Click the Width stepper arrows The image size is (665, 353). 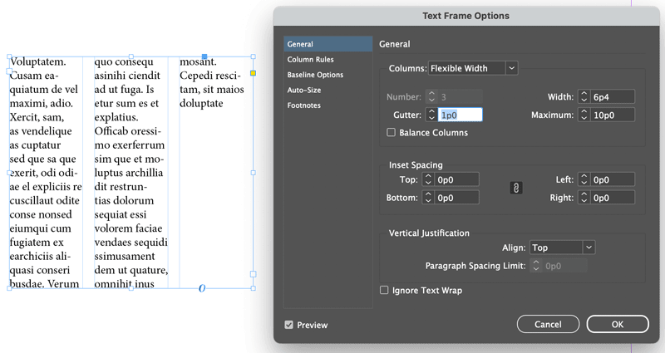[584, 97]
